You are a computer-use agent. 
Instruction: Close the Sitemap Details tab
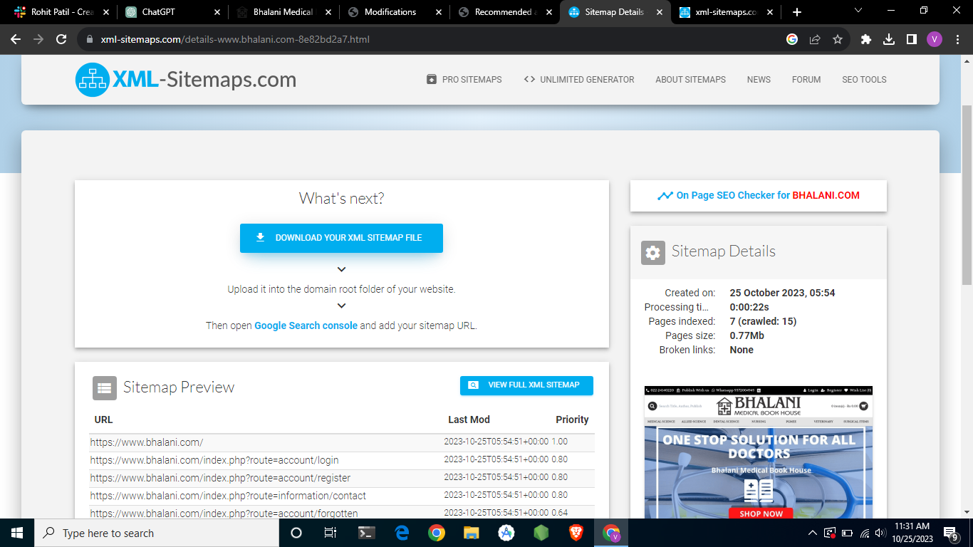tap(660, 12)
